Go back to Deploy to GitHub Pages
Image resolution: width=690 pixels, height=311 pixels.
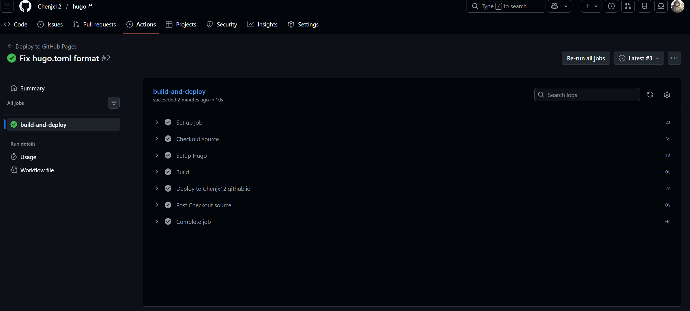coord(42,46)
